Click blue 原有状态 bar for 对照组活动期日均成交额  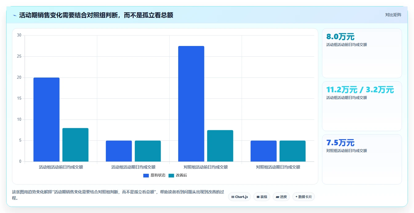pyautogui.click(x=263, y=151)
